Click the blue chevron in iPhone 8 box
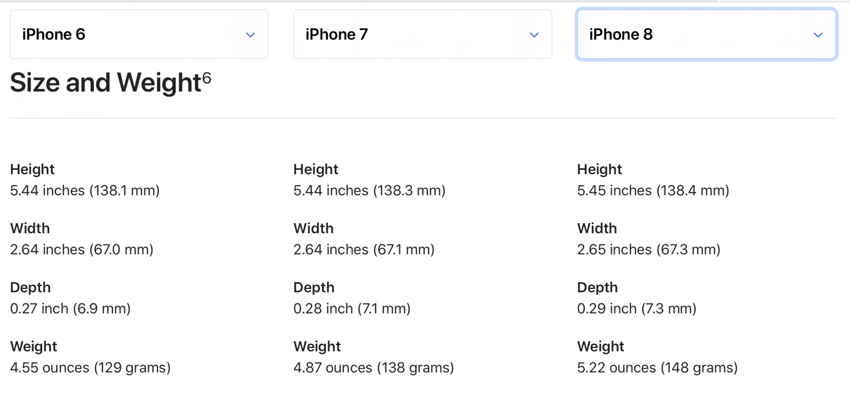The width and height of the screenshot is (850, 399). coord(818,35)
